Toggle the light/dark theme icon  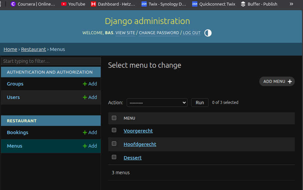[208, 33]
